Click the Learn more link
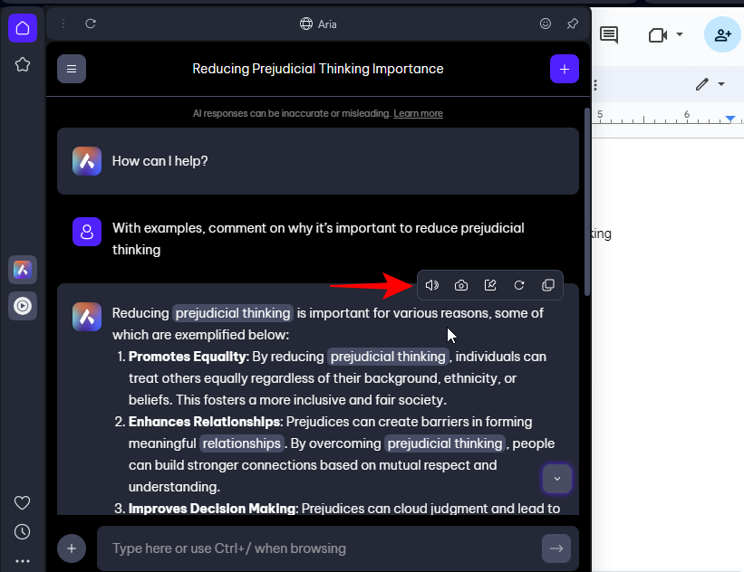Image resolution: width=744 pixels, height=572 pixels. (x=418, y=113)
